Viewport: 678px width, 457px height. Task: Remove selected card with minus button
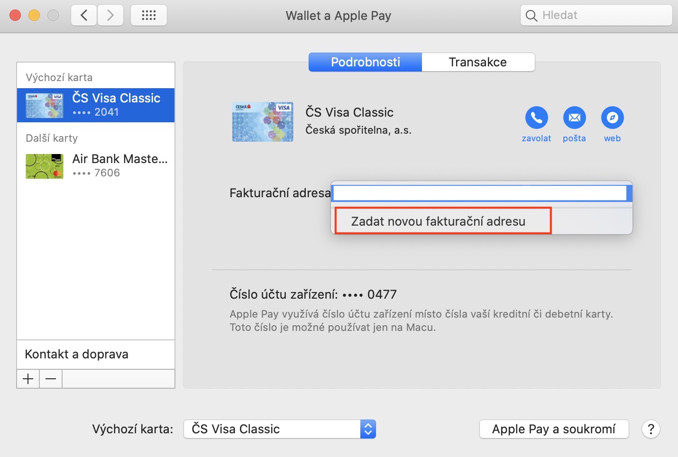(x=51, y=379)
